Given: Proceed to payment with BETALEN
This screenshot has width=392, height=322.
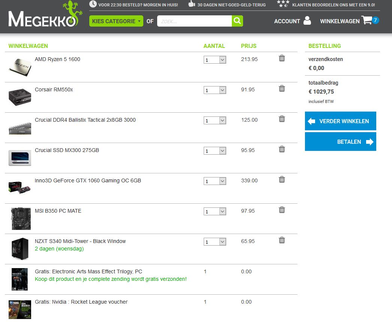Looking at the screenshot, I should pos(341,142).
